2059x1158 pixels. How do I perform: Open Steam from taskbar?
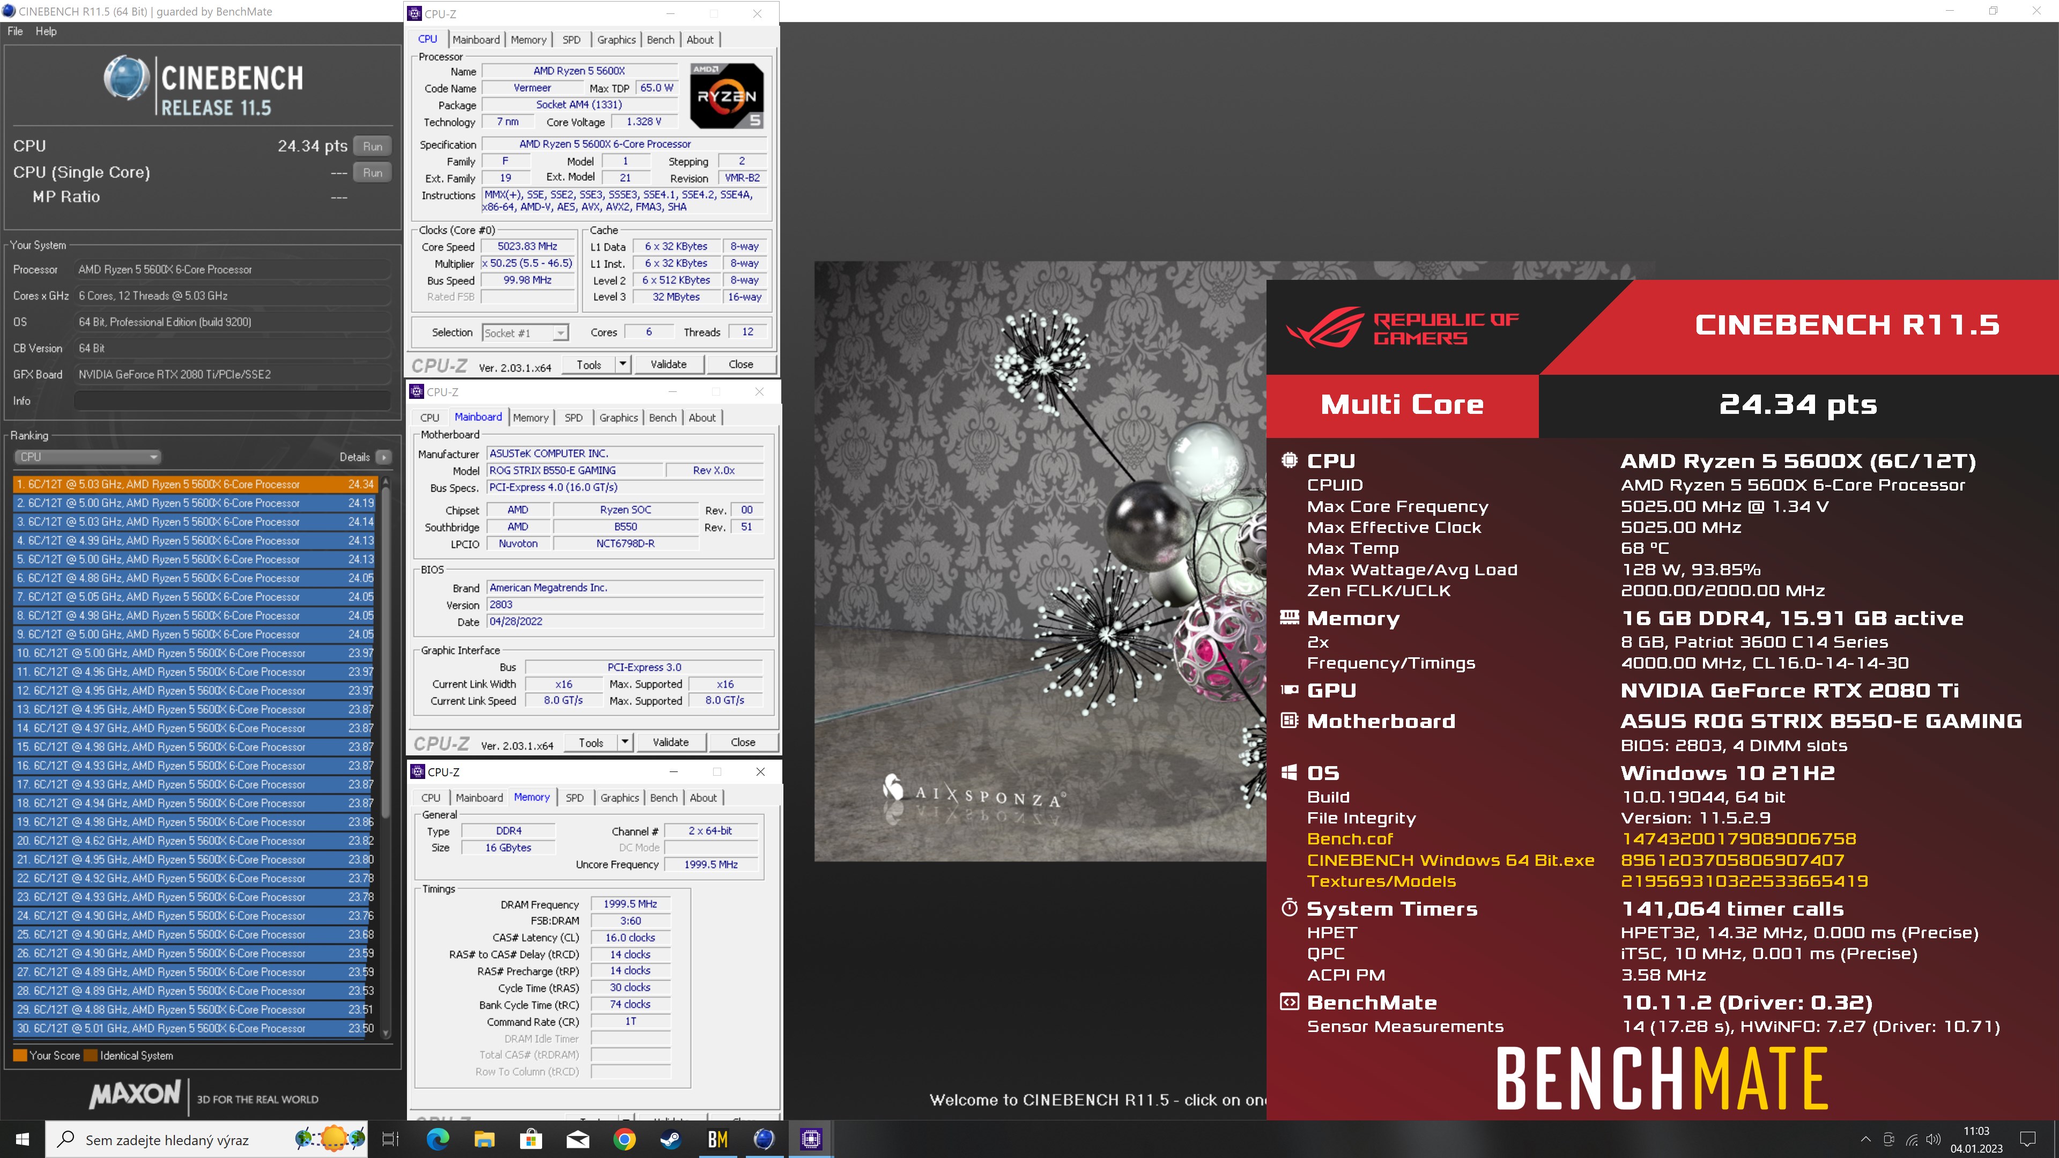click(x=671, y=1139)
